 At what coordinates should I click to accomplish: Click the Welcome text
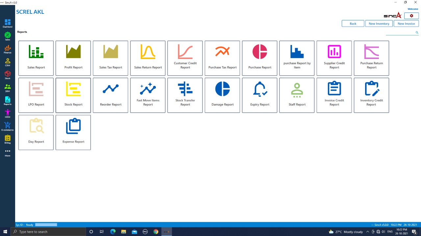click(x=413, y=9)
